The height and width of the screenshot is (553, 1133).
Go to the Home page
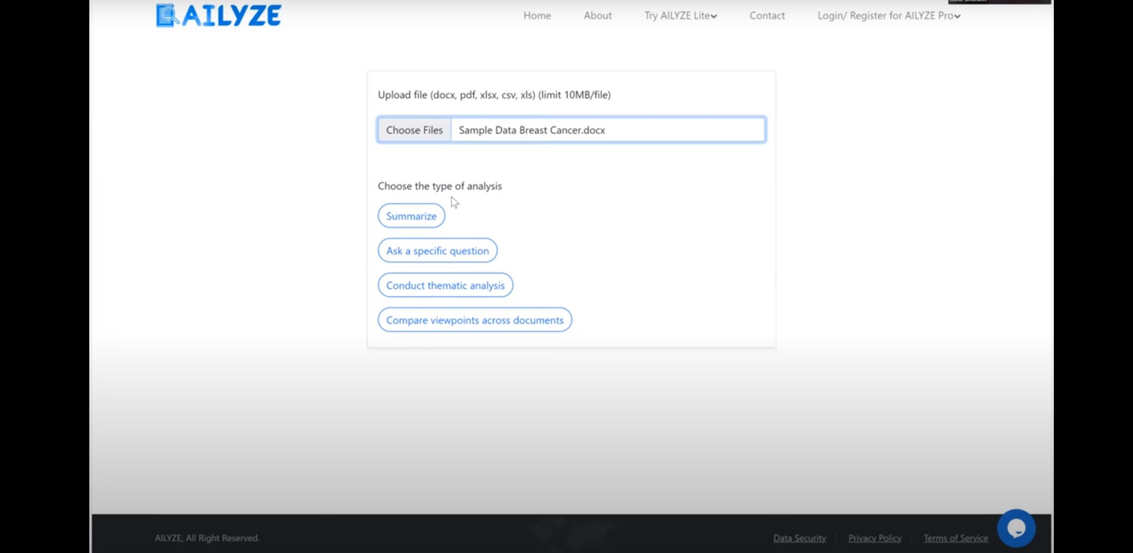(537, 15)
